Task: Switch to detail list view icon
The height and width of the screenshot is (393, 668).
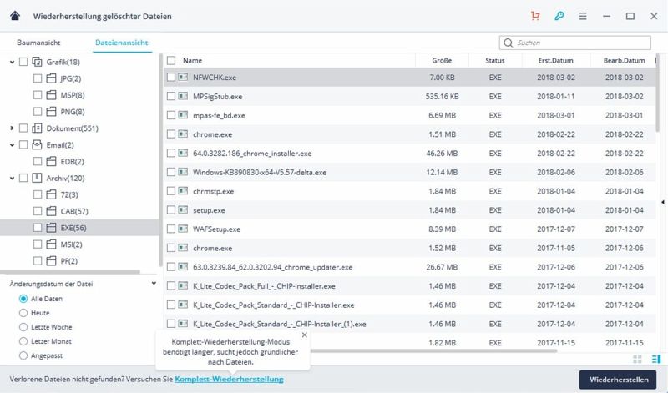Action: point(652,359)
